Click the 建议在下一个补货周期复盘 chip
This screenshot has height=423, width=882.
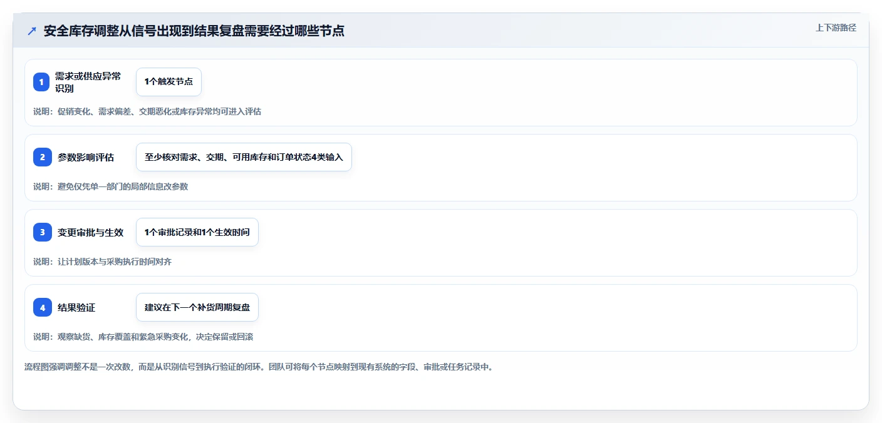coord(197,307)
